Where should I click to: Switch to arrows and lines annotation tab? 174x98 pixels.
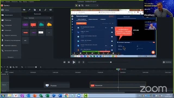coord(29,10)
